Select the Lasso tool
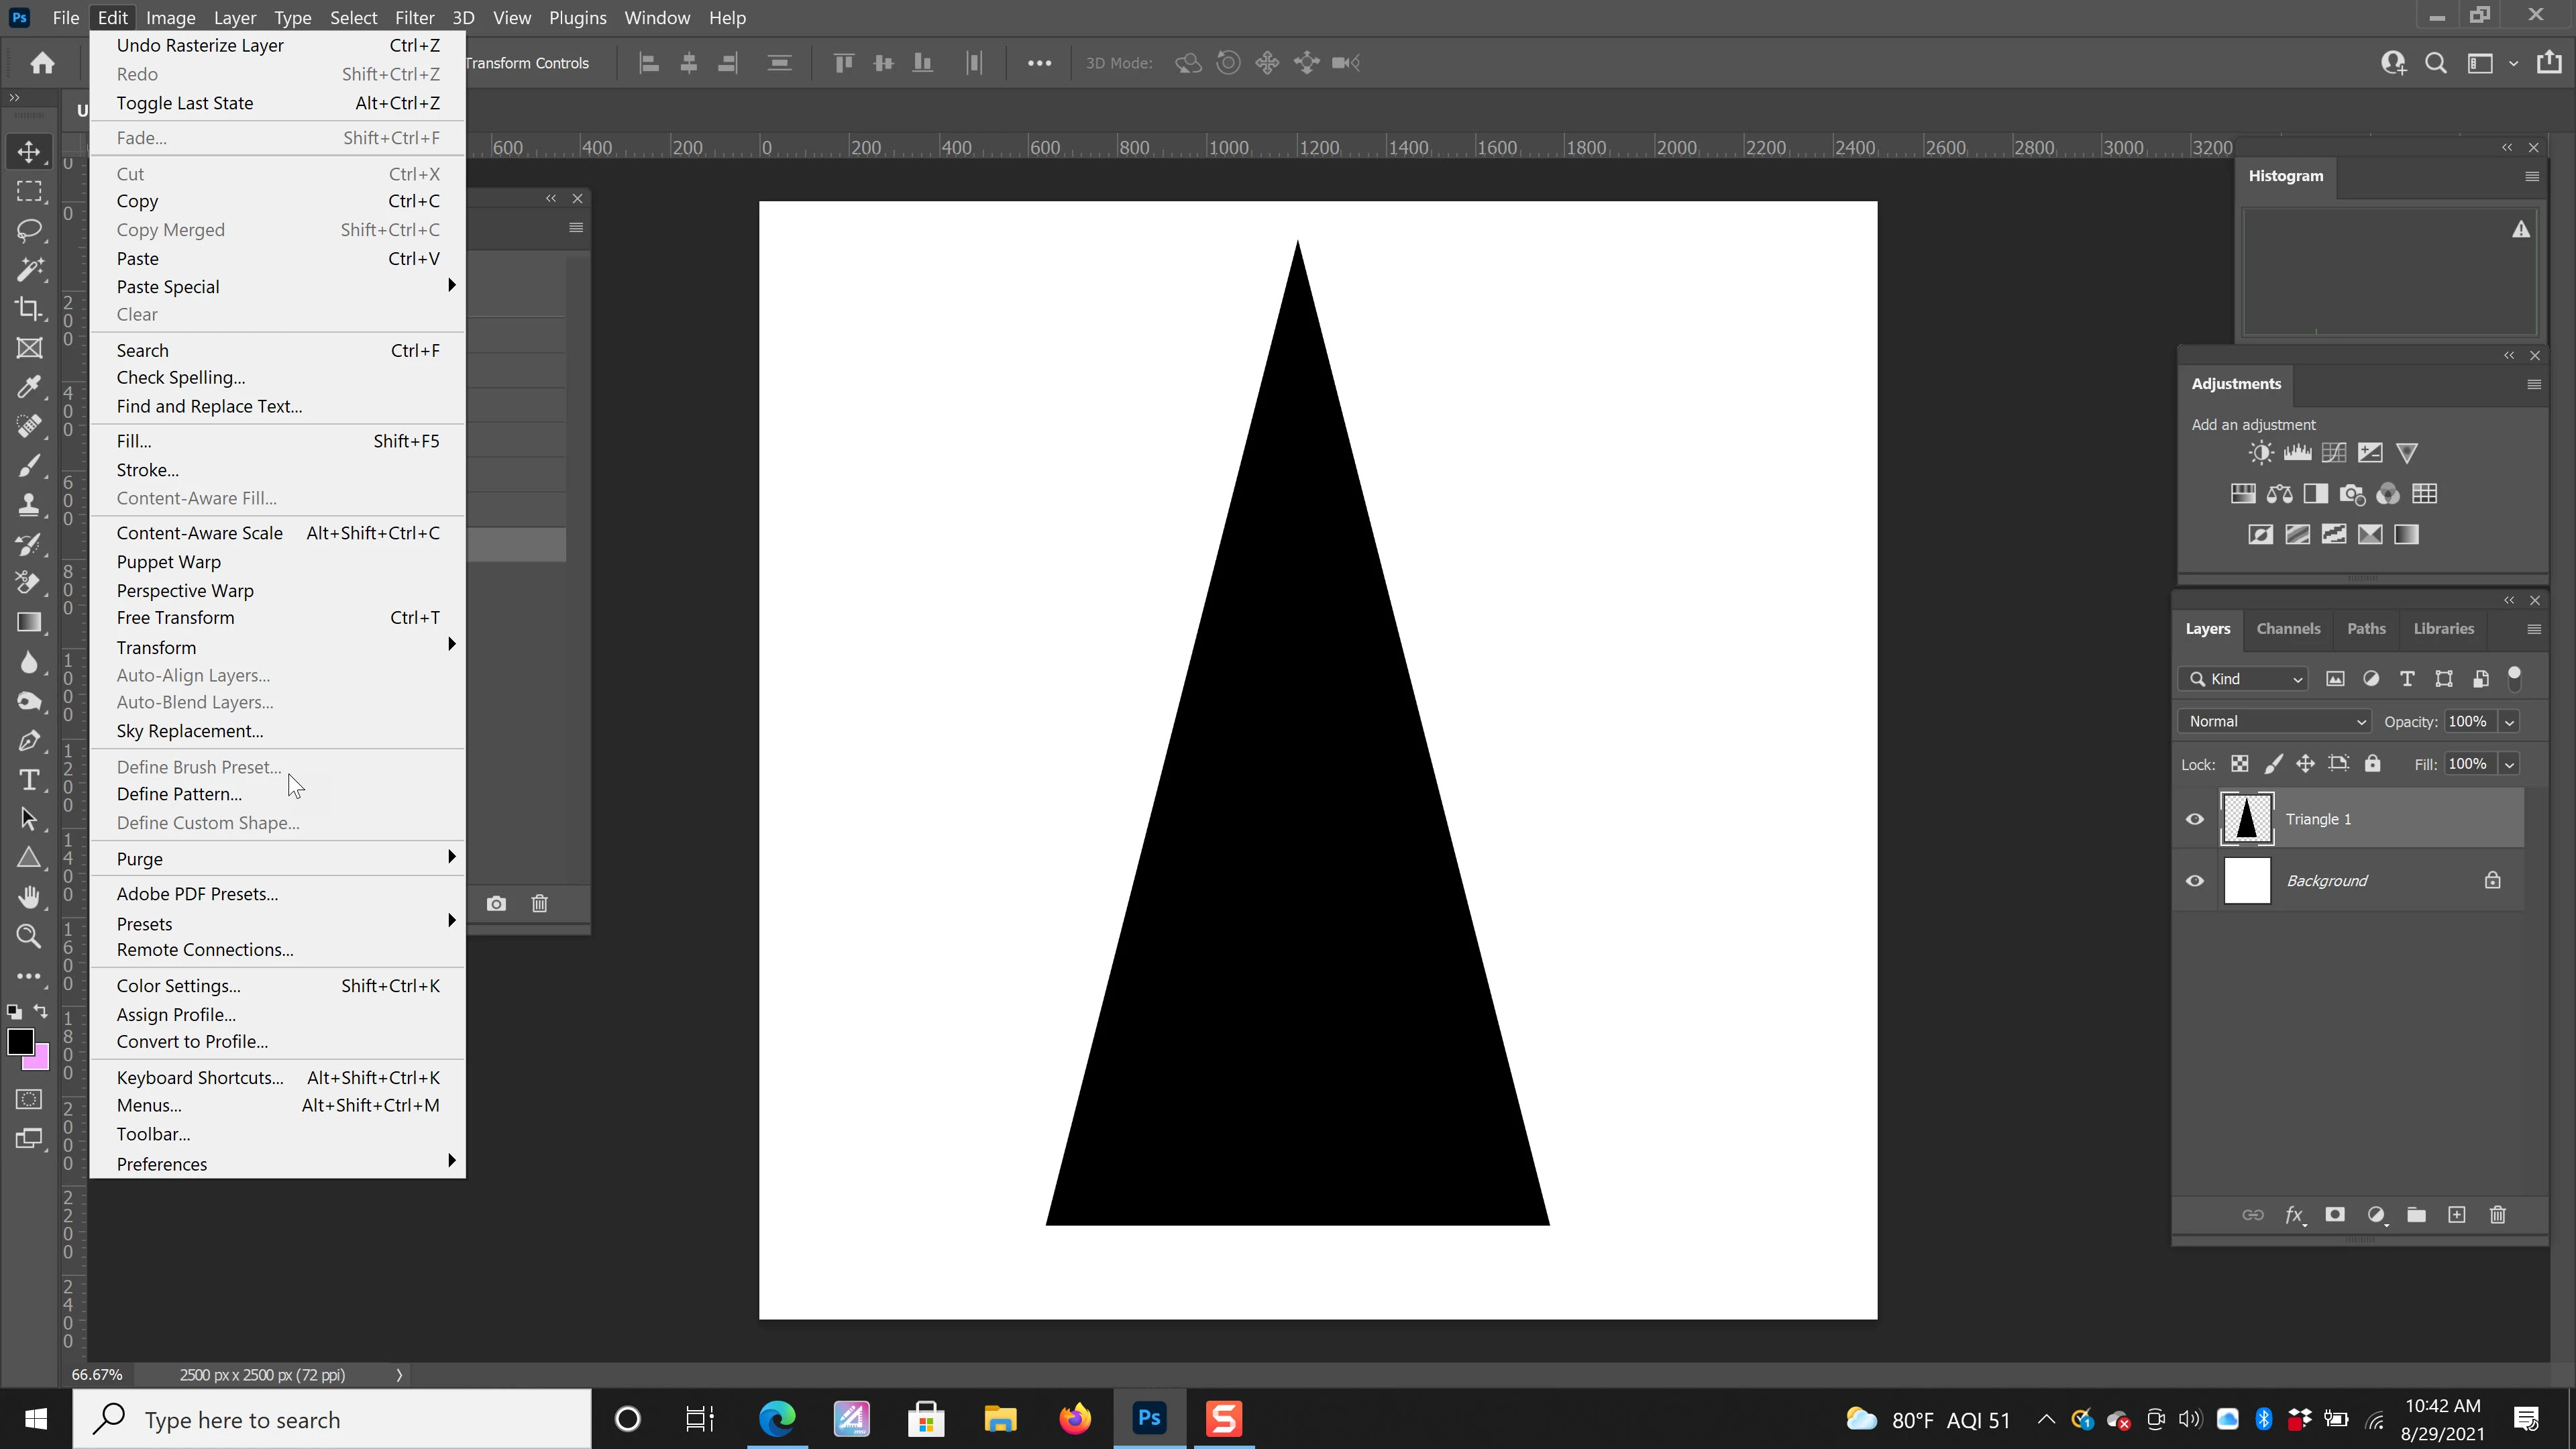Screen dimensions: 2576x1449 click(x=29, y=230)
